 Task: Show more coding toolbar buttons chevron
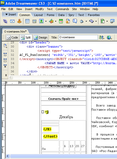tap(6, 75)
